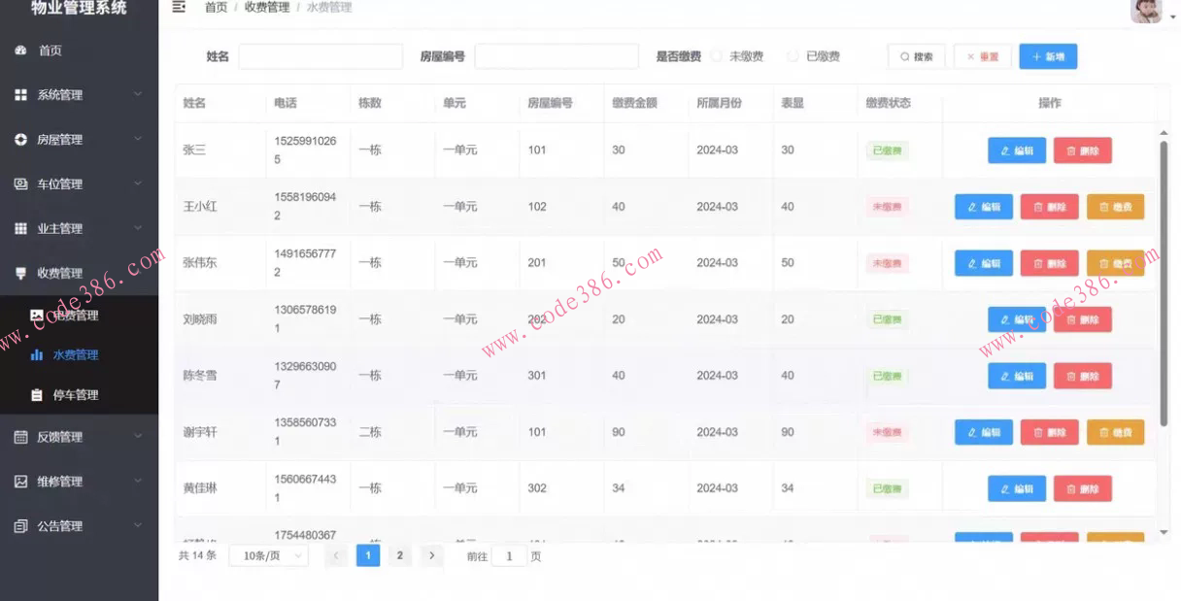
Task: Go to page 2 of results
Action: pos(399,555)
